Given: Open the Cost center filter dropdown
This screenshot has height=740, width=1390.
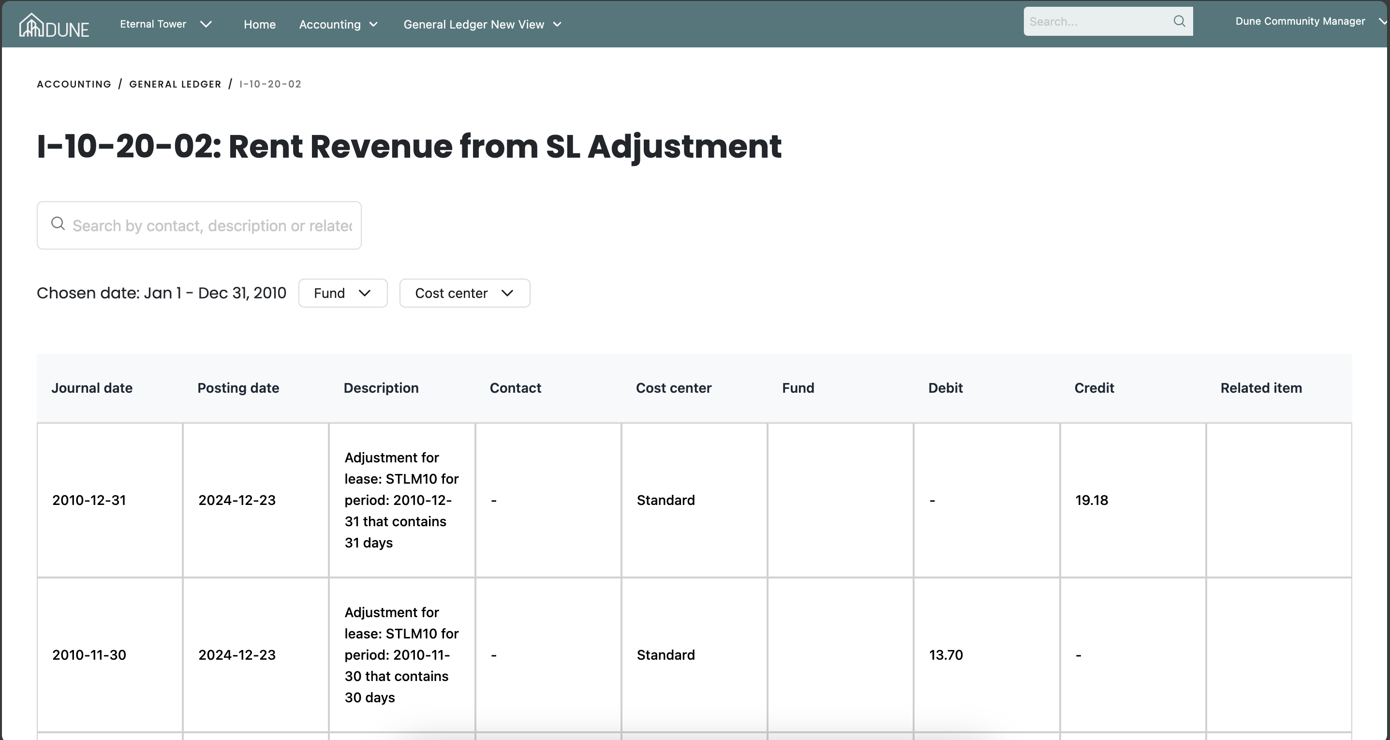Looking at the screenshot, I should (464, 293).
